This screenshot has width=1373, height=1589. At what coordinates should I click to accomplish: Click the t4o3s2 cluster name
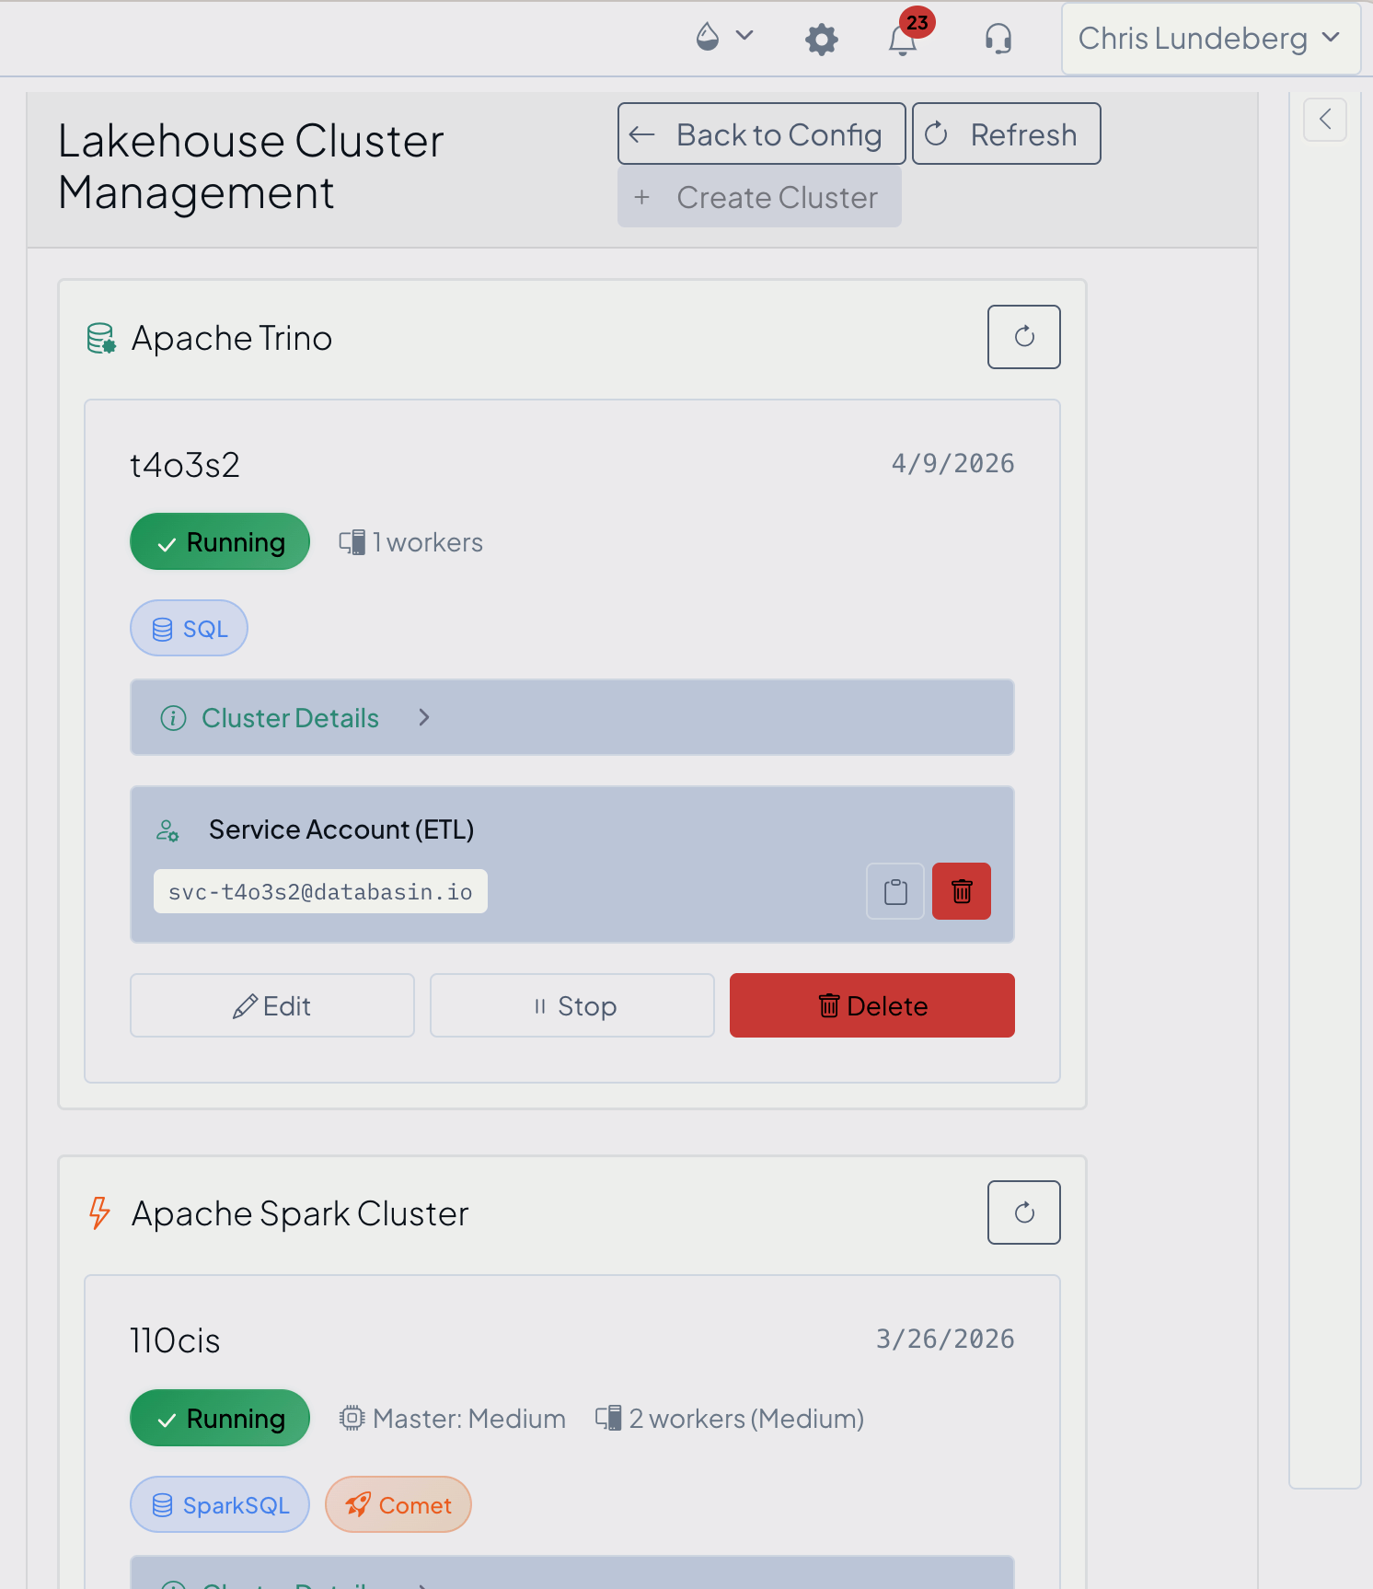click(x=185, y=465)
